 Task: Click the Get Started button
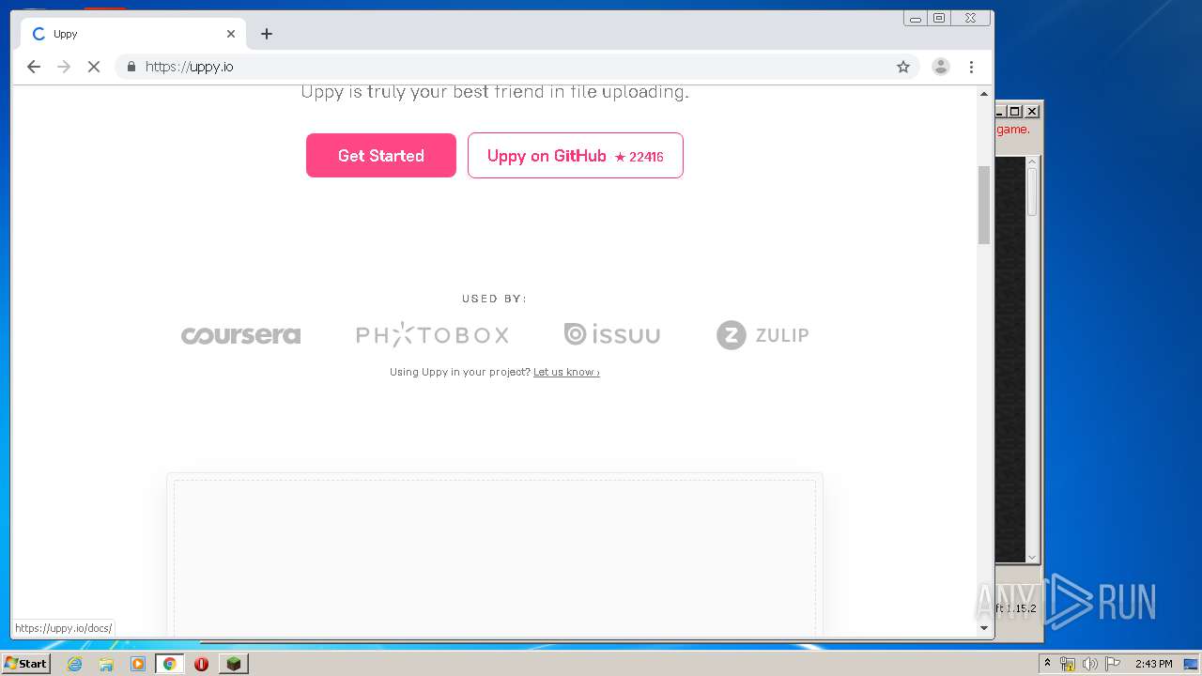[381, 156]
